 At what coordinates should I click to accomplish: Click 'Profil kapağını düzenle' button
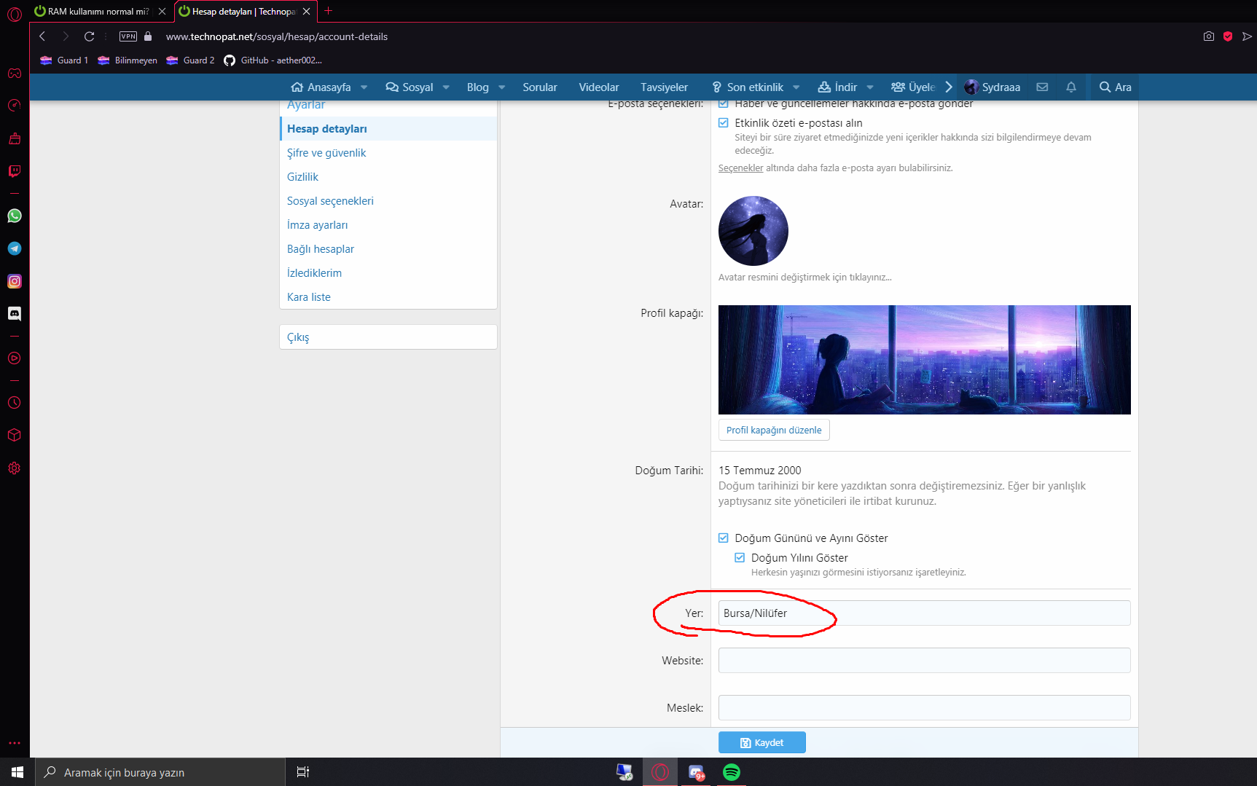point(774,430)
